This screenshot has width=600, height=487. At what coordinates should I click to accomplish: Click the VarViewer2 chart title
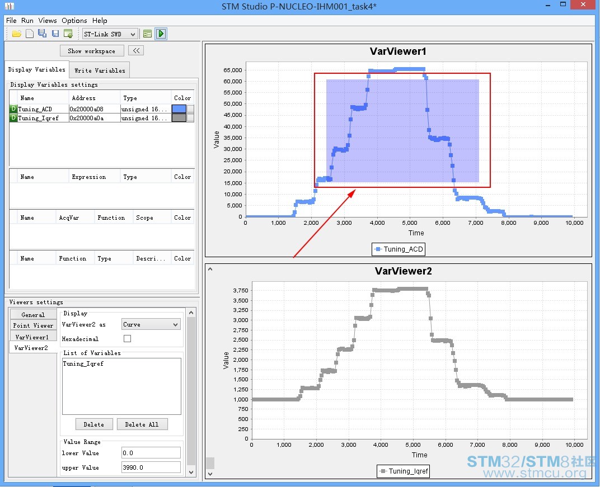click(x=404, y=271)
